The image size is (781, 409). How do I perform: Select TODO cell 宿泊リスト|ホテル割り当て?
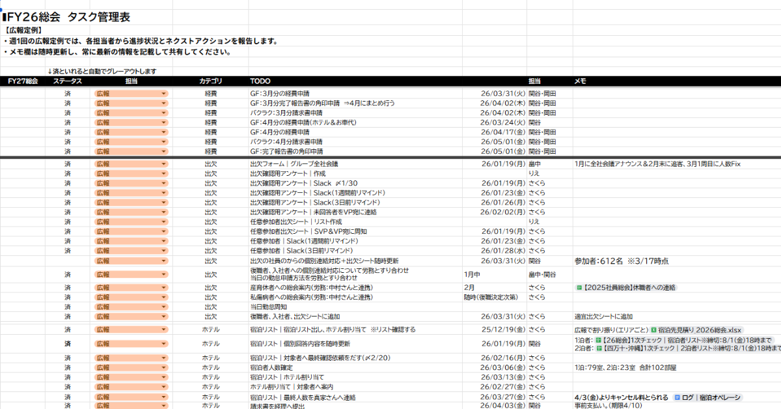[287, 377]
